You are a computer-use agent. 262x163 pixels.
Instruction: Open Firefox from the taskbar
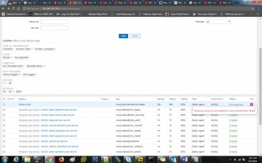(61, 160)
